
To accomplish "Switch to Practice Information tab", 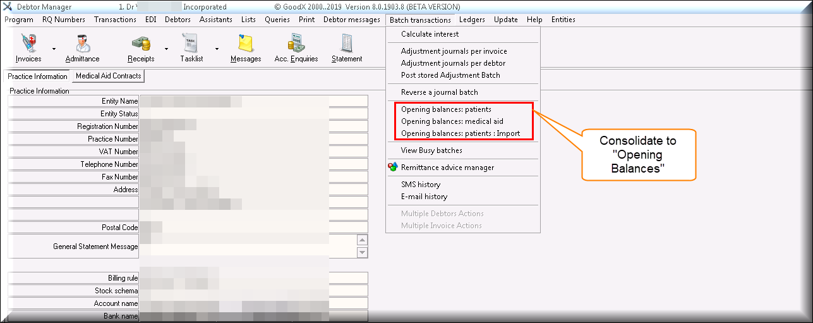I will pos(37,76).
